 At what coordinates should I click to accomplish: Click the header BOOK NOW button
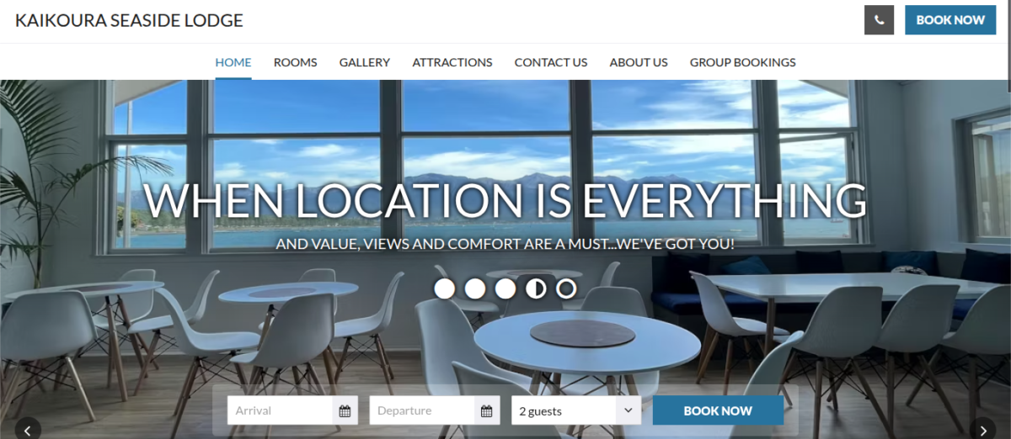(950, 20)
